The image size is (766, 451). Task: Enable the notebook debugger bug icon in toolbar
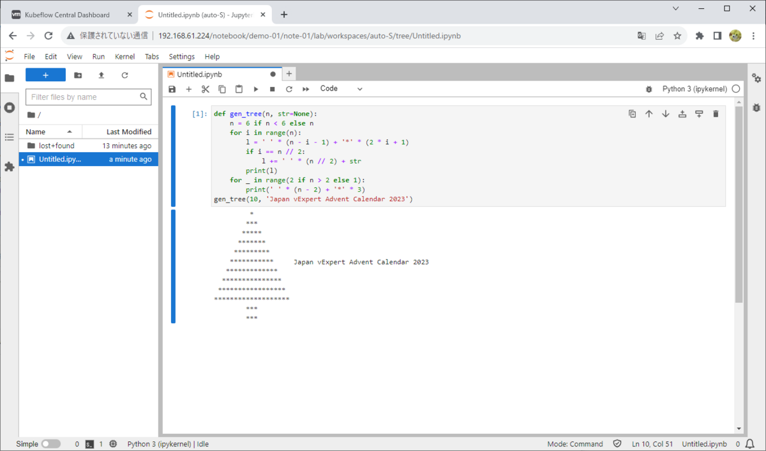pyautogui.click(x=649, y=89)
